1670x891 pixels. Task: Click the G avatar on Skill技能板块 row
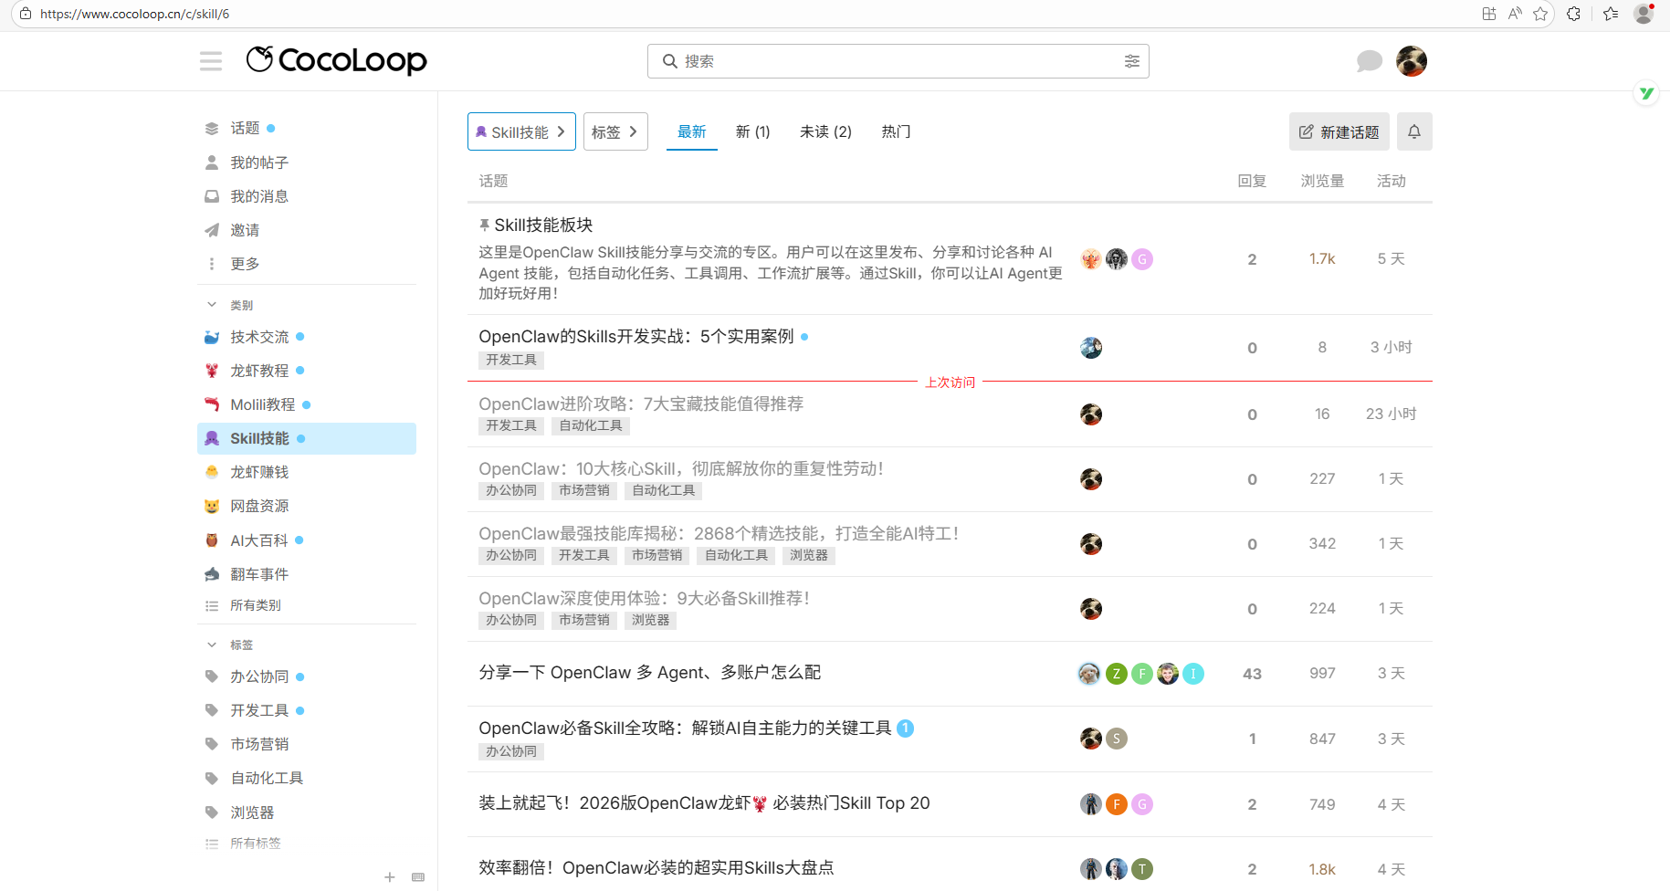(x=1142, y=259)
